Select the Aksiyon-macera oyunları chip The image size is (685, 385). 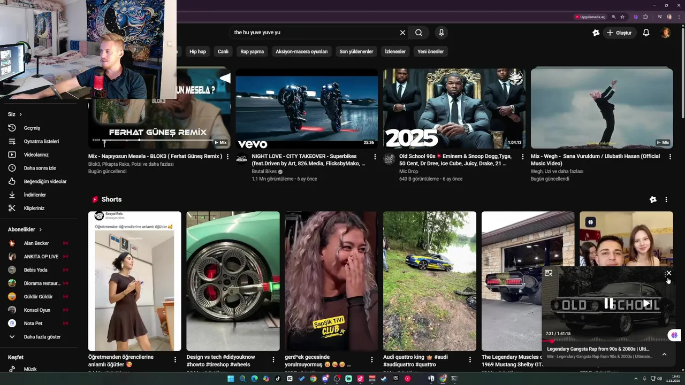click(301, 51)
